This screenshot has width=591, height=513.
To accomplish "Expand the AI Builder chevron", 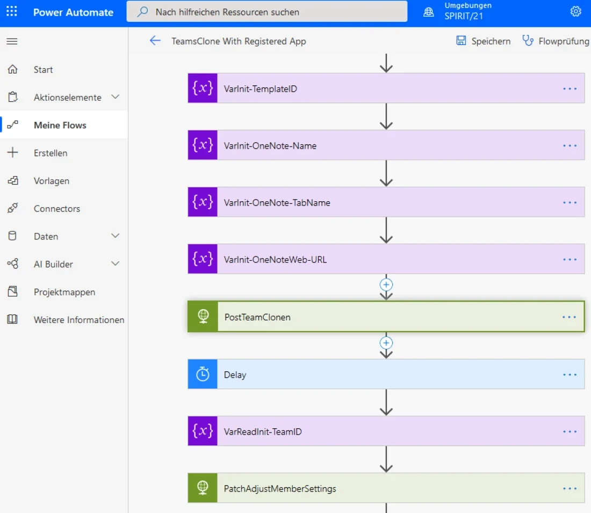I will (115, 264).
